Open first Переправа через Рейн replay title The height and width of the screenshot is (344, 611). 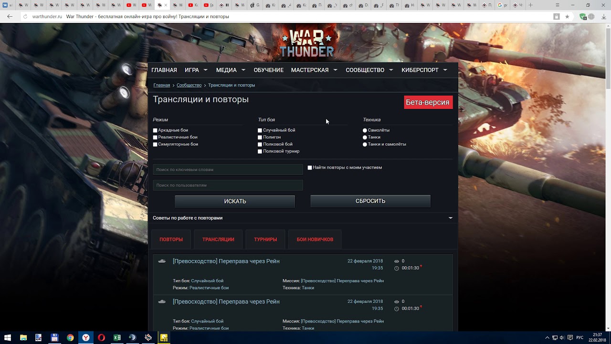[226, 261]
